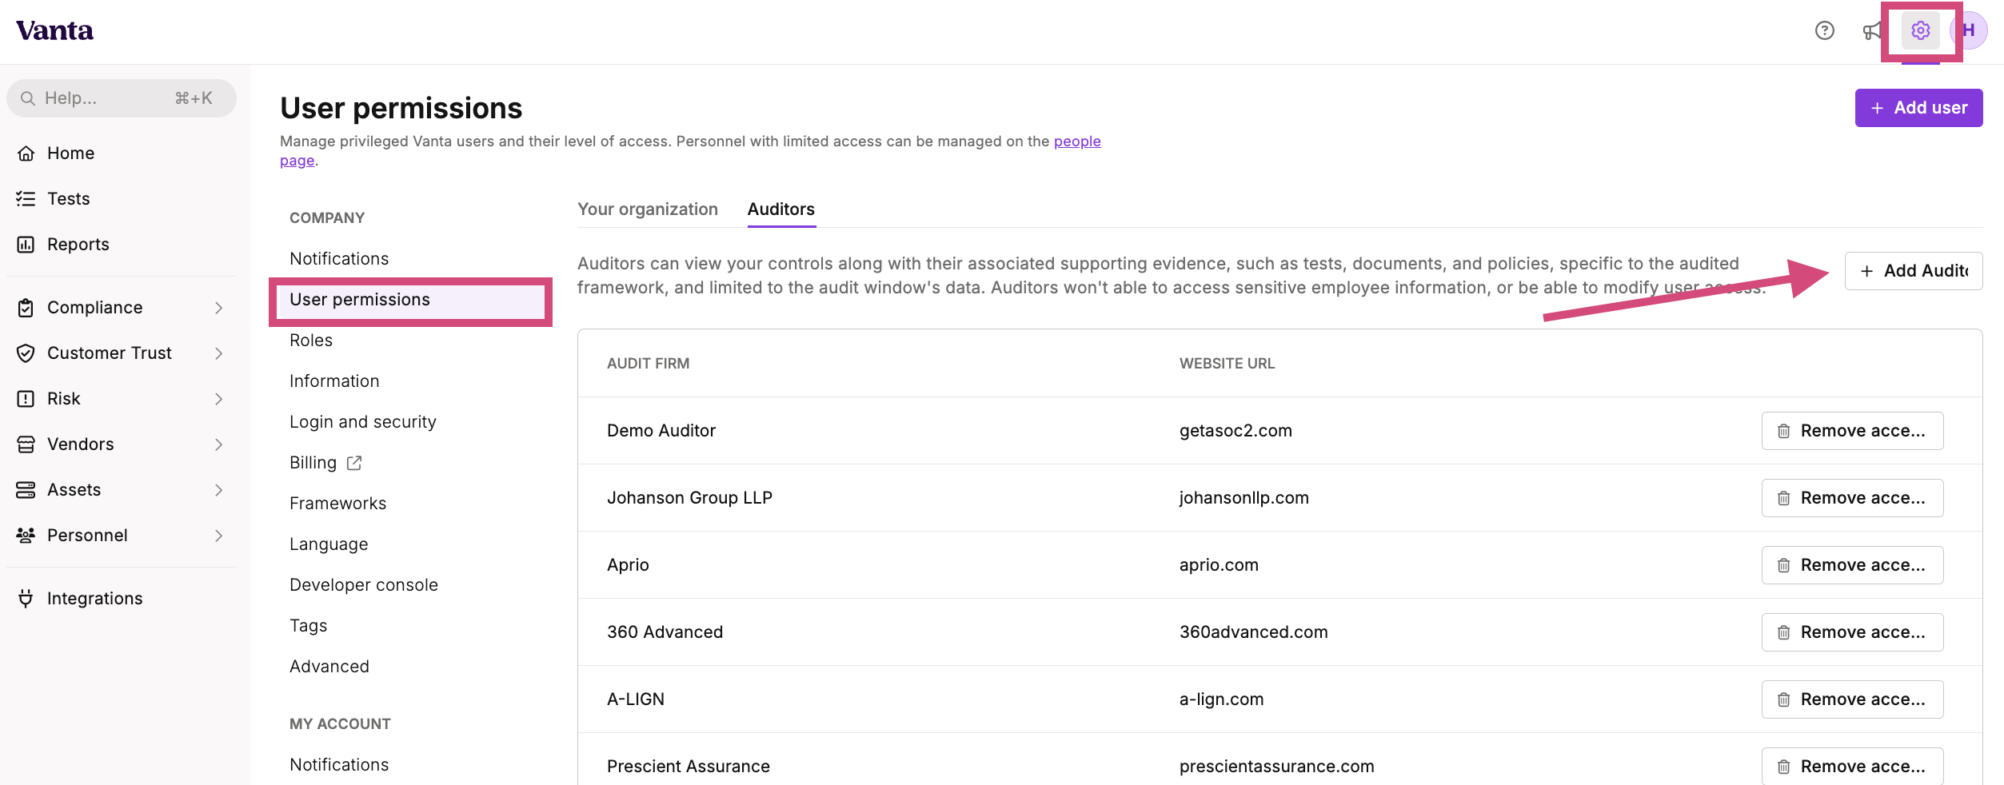Screen dimensions: 2004x785
Task: Open Frameworks settings page
Action: pos(337,503)
